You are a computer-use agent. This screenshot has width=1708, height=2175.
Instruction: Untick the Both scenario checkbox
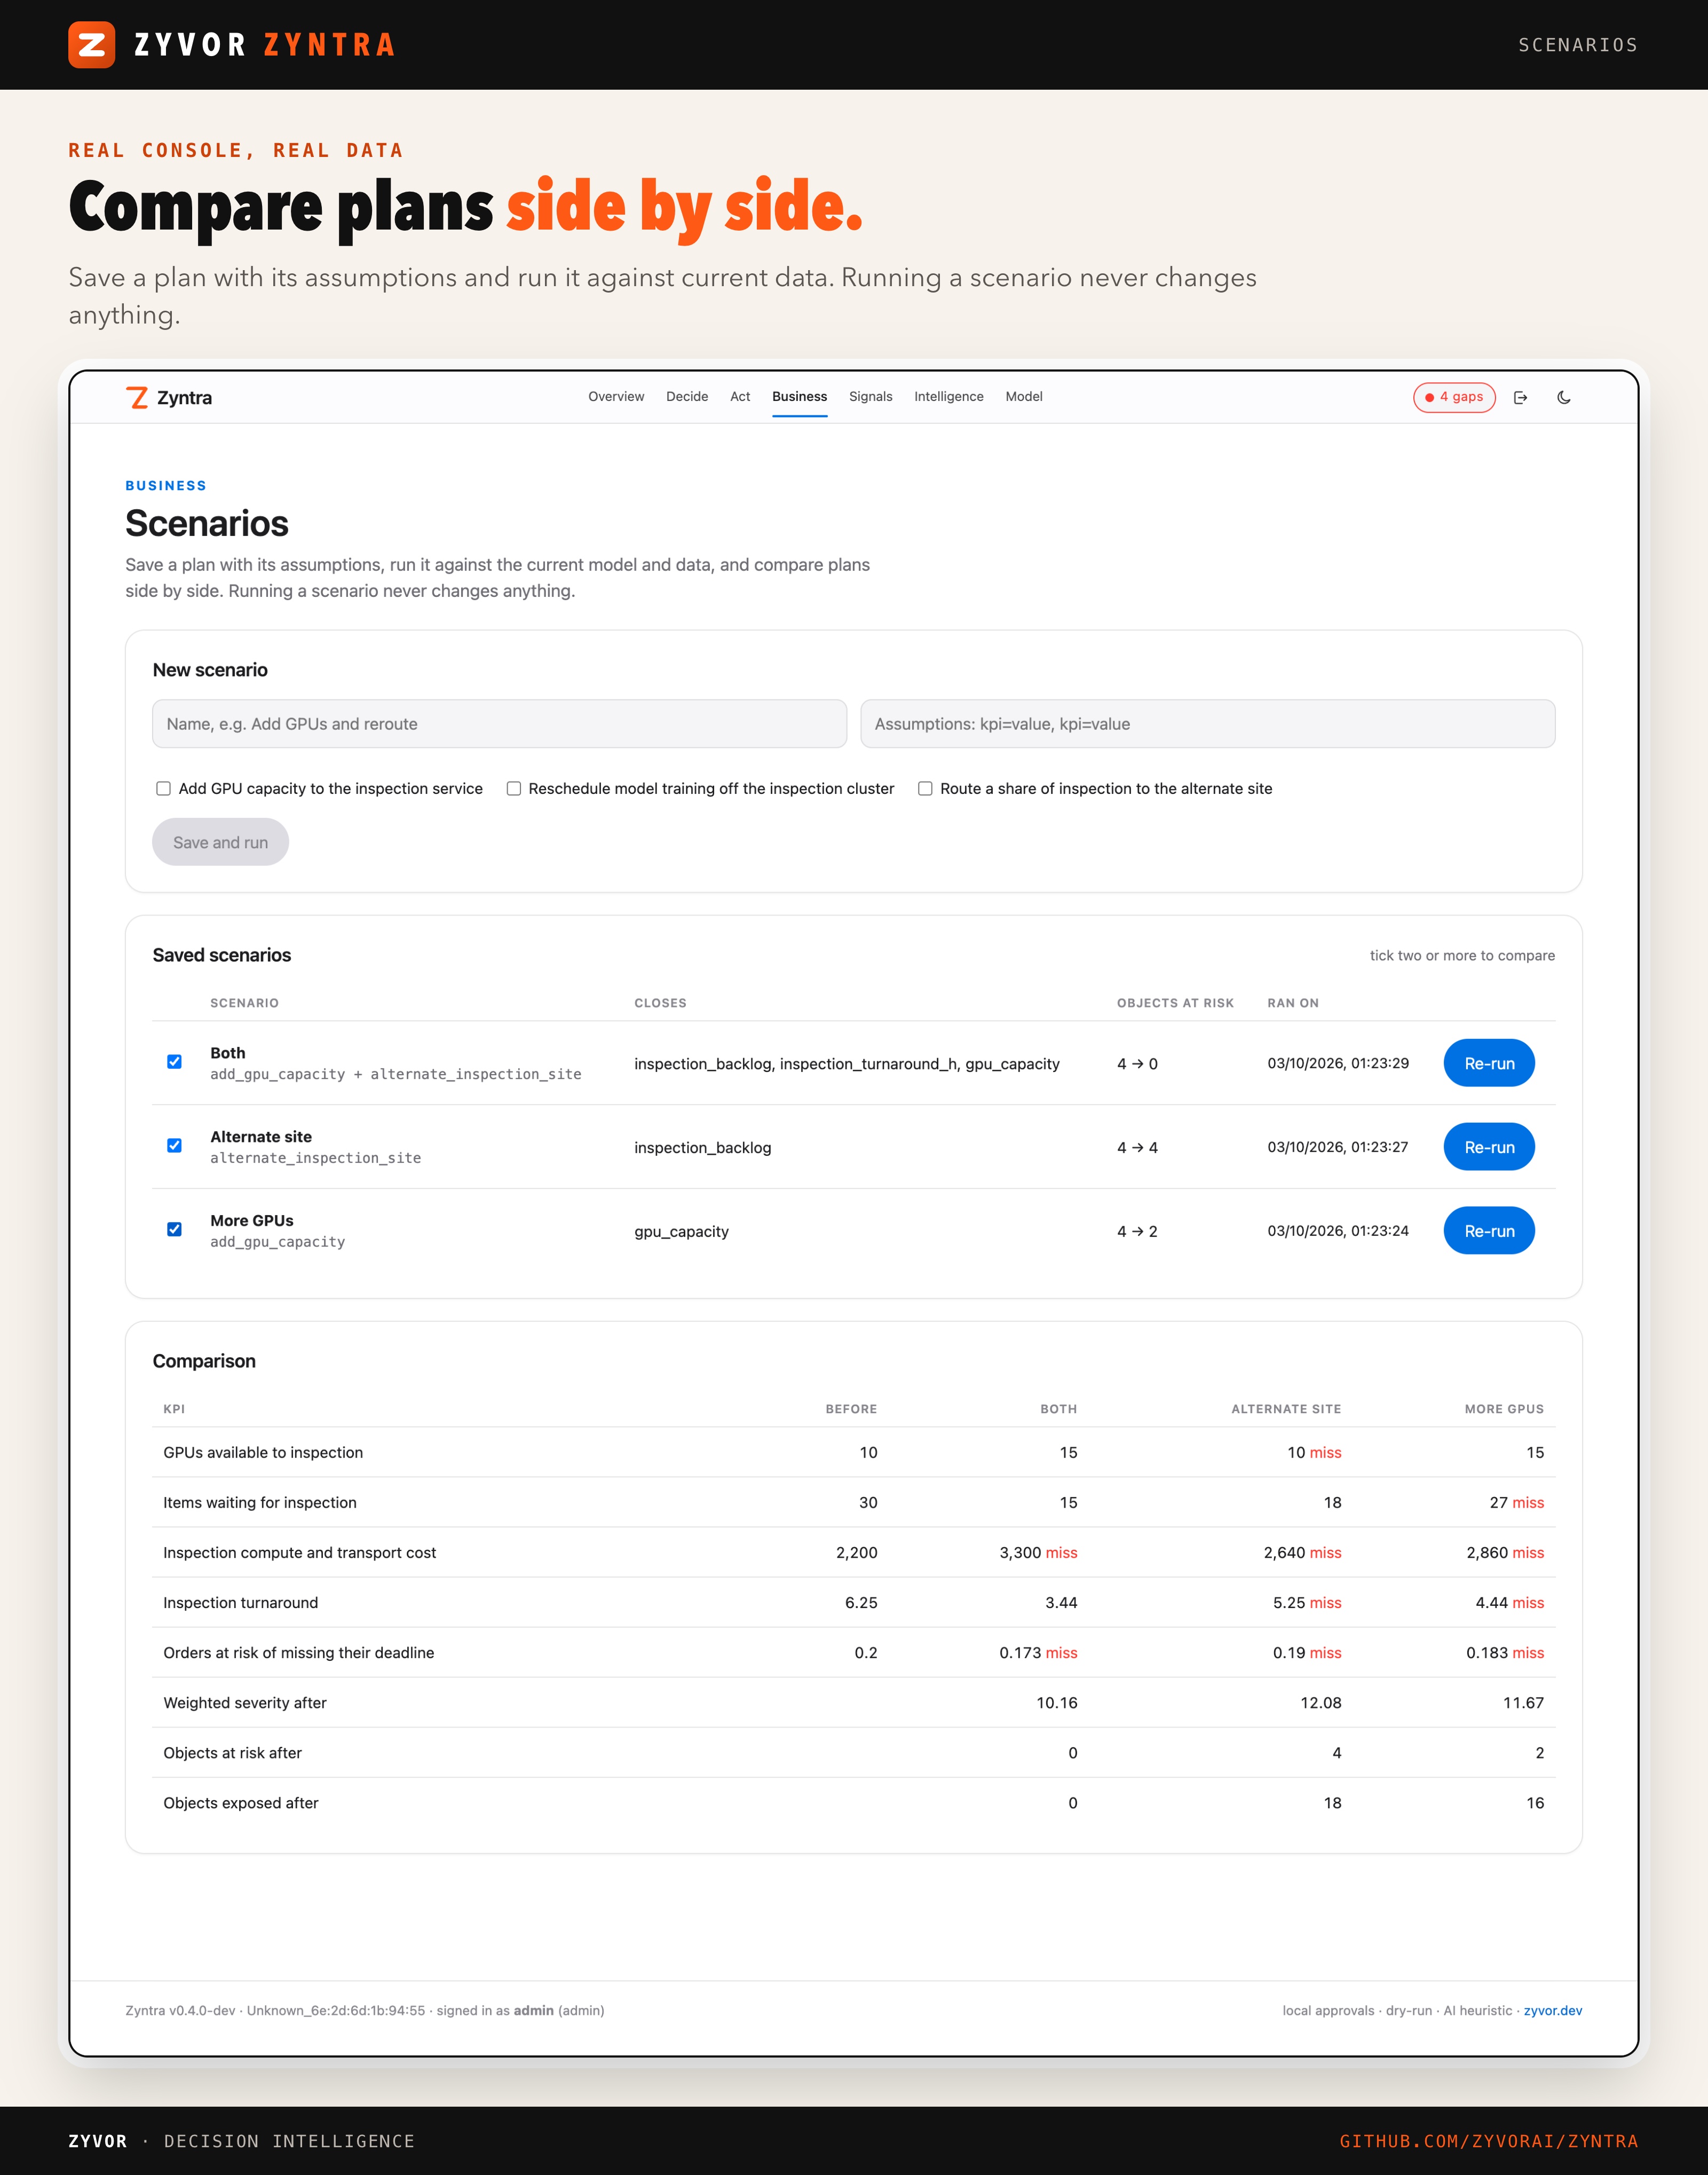click(174, 1062)
